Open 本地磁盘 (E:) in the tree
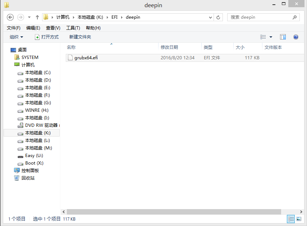This screenshot has width=307, height=226. [34, 88]
